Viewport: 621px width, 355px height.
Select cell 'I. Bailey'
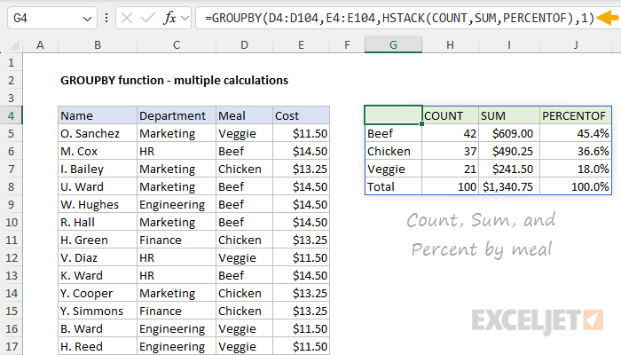[x=98, y=170]
